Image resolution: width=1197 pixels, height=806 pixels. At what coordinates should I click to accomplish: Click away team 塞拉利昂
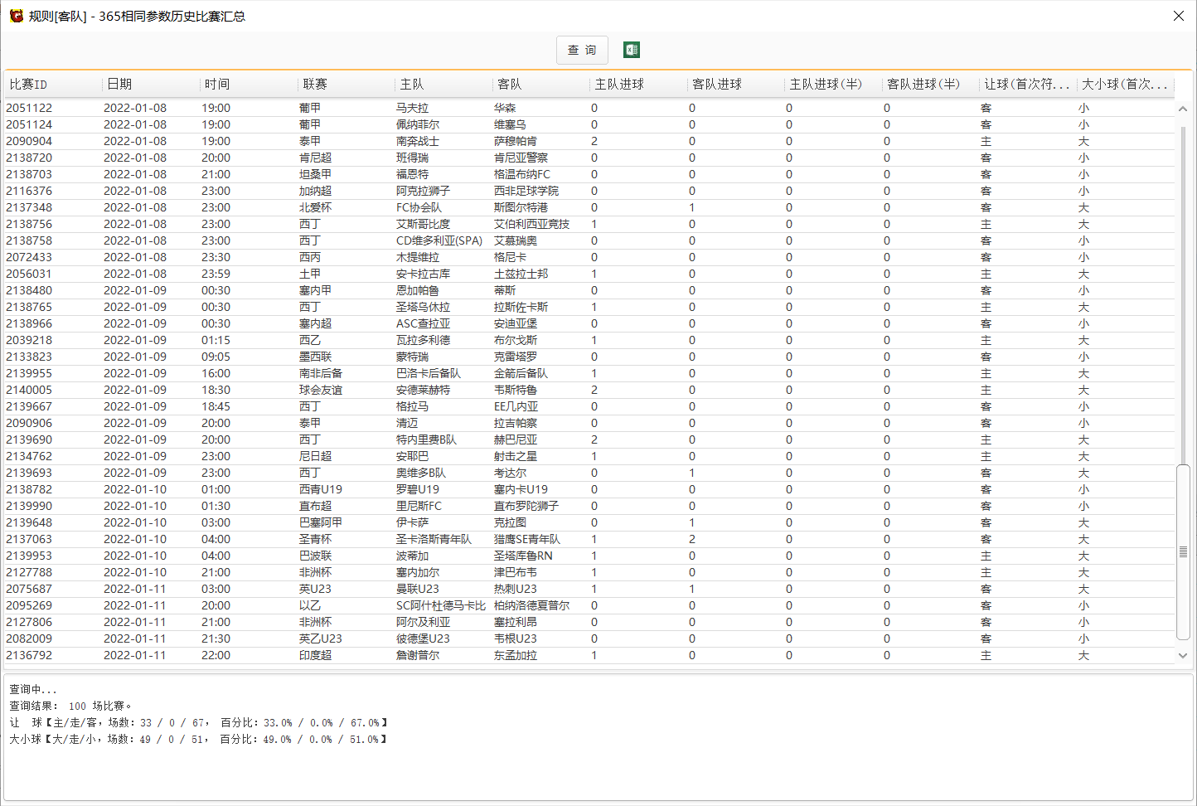(x=516, y=622)
